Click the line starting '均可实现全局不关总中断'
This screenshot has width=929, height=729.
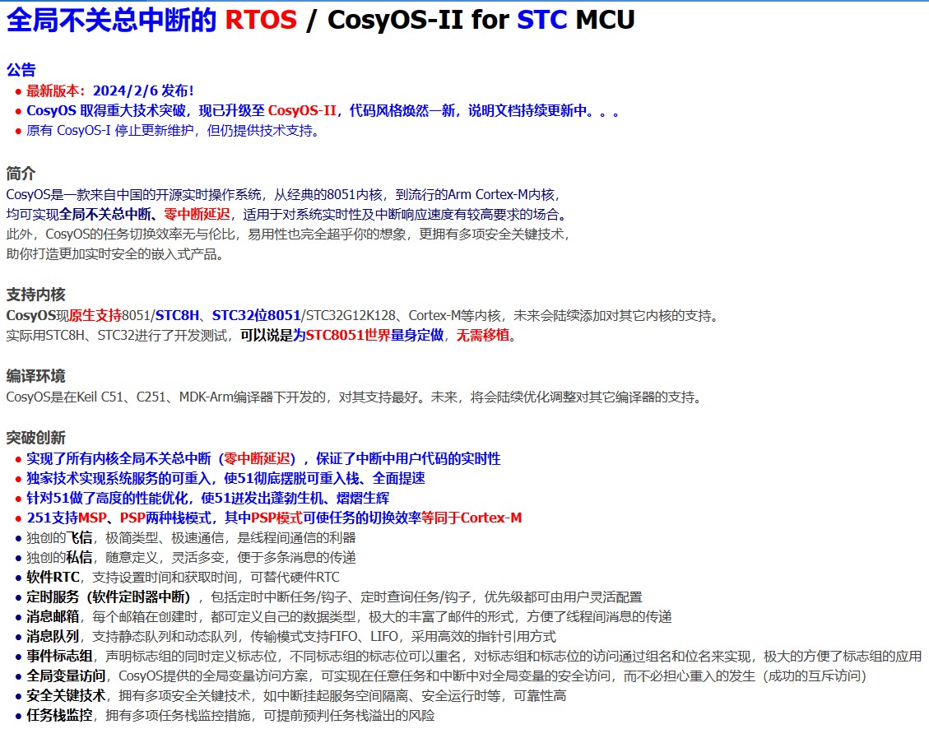tap(286, 215)
